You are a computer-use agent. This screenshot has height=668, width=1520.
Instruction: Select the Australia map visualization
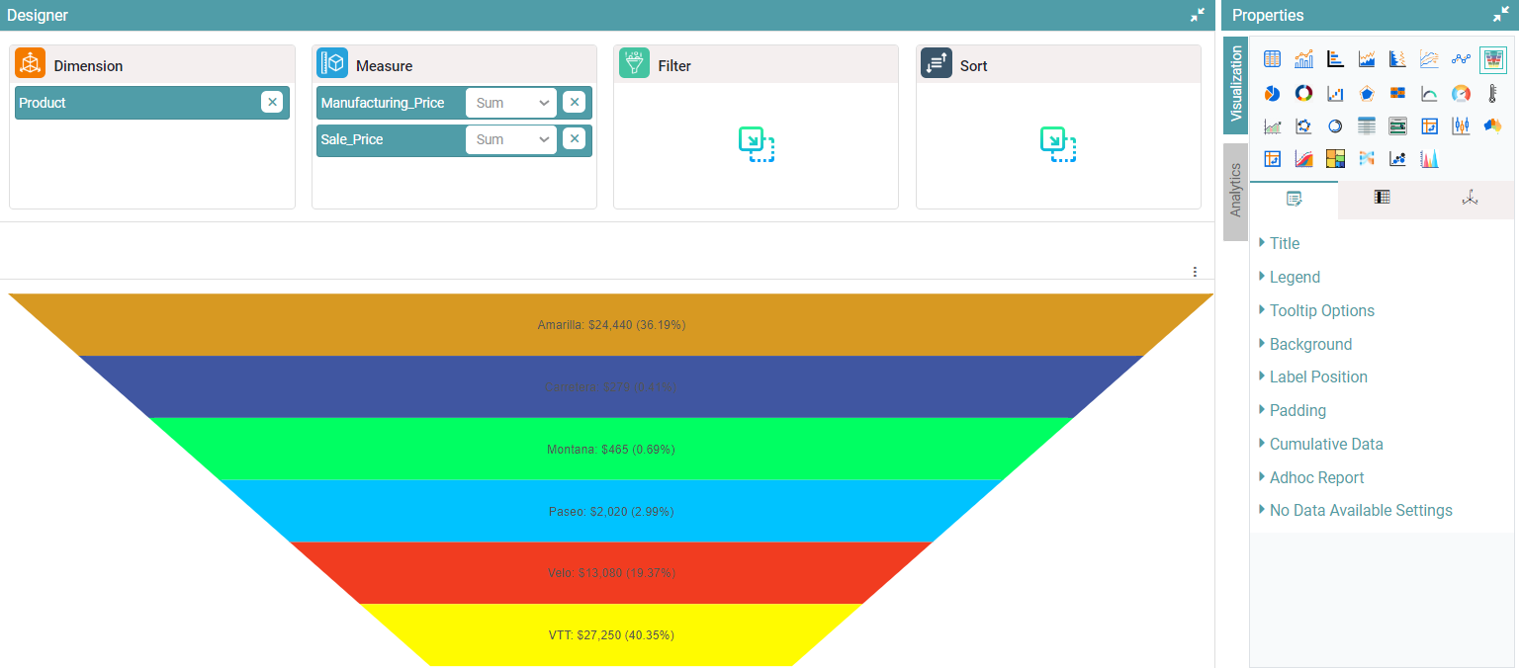click(1492, 125)
